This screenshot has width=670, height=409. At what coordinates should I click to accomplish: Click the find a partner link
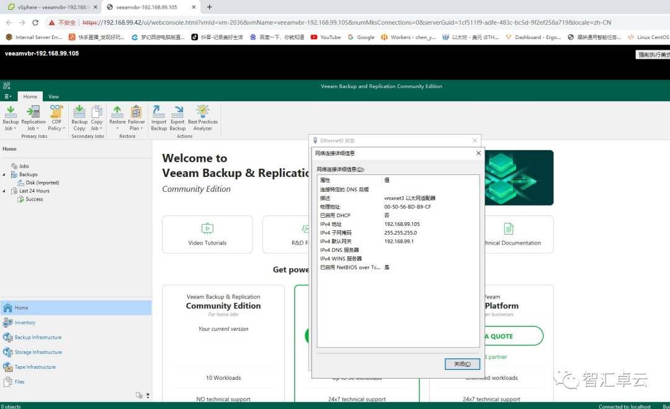coord(498,357)
